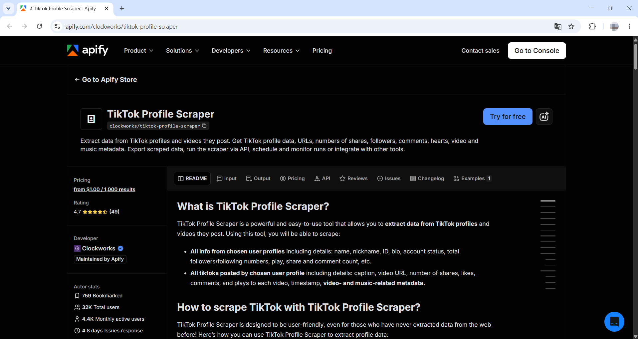Expand the Product menu
The image size is (638, 339).
point(138,51)
